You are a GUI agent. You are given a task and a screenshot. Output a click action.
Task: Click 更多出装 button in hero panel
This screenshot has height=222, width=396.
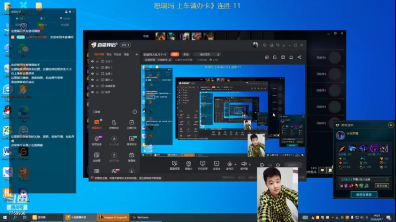click(382, 186)
